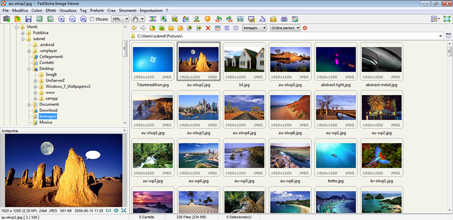Click the Email envelope icon
The image size is (453, 220).
tap(273, 19)
